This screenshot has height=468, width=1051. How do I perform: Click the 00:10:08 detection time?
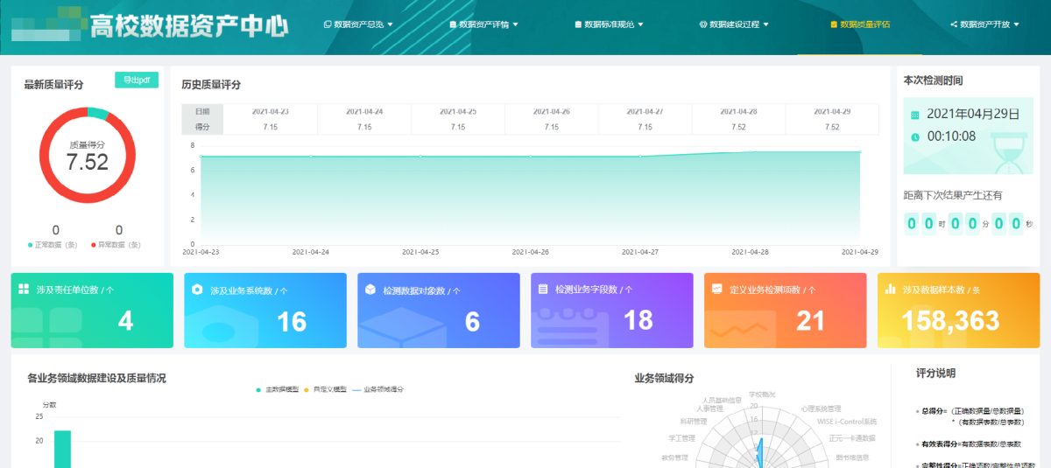pyautogui.click(x=951, y=136)
